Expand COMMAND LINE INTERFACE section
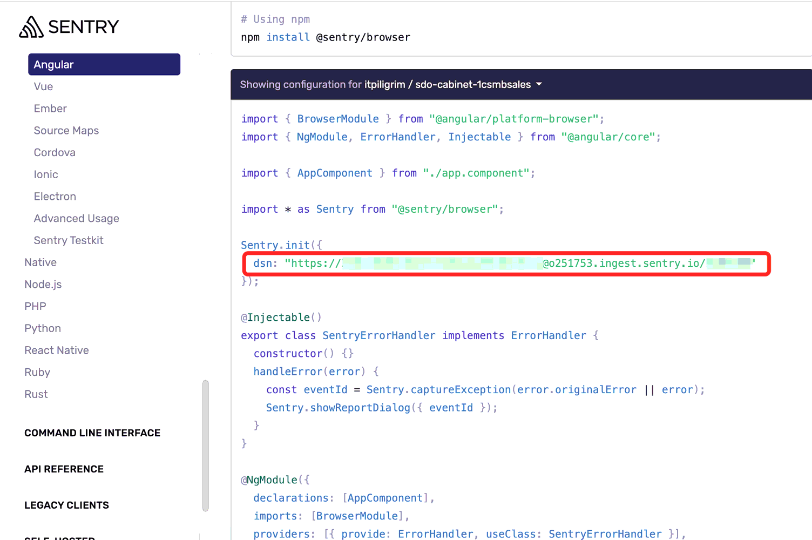 click(92, 433)
